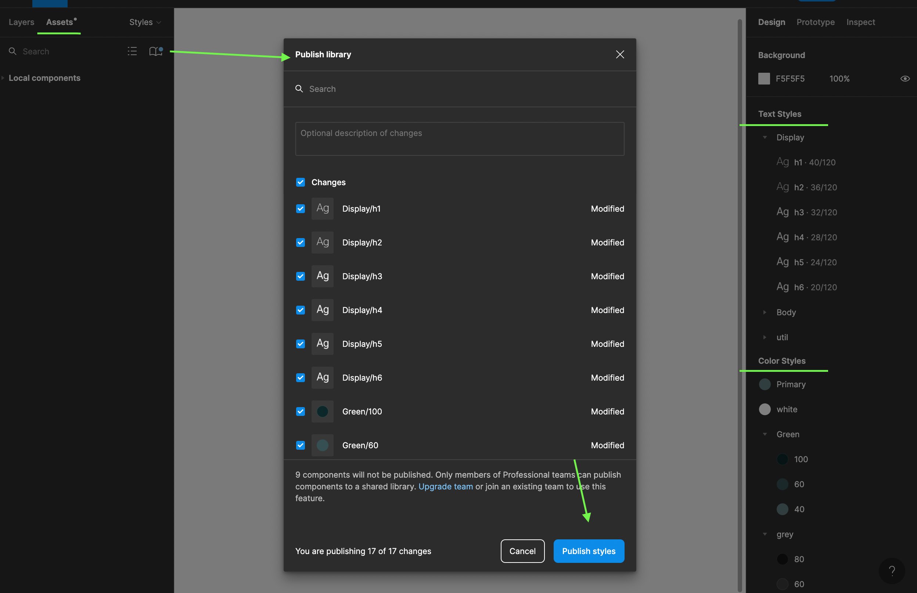Click the h1 text style Ag icon

click(782, 162)
